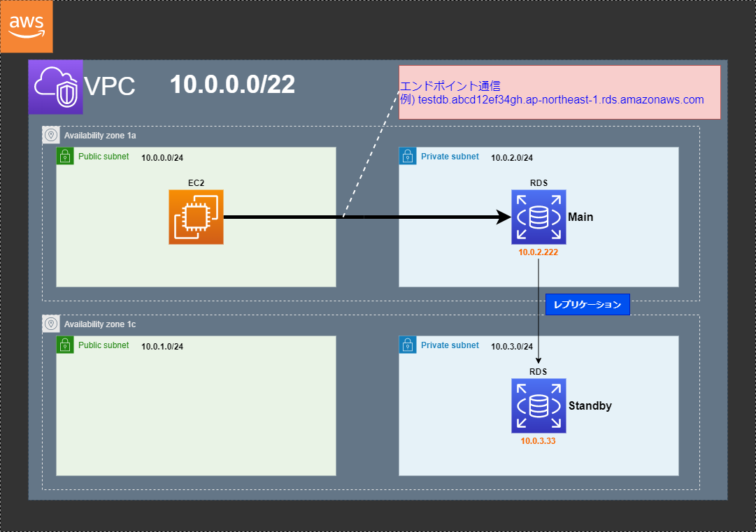Select the VPC title text
The width and height of the screenshot is (756, 532).
109,87
